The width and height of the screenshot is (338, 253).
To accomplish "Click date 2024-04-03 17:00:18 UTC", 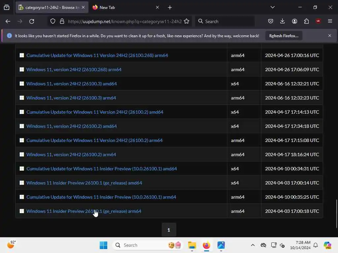I will [x=292, y=211].
